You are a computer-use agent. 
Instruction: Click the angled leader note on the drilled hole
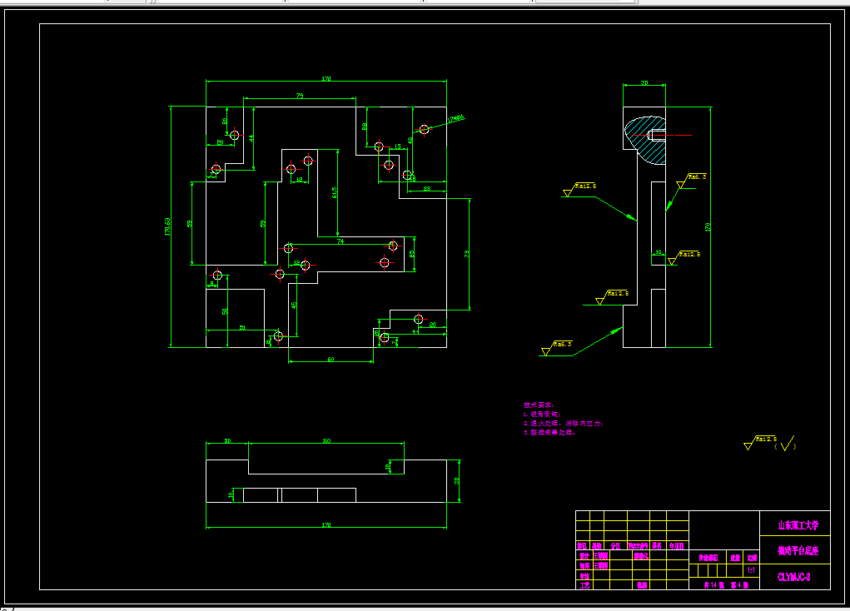(x=456, y=119)
